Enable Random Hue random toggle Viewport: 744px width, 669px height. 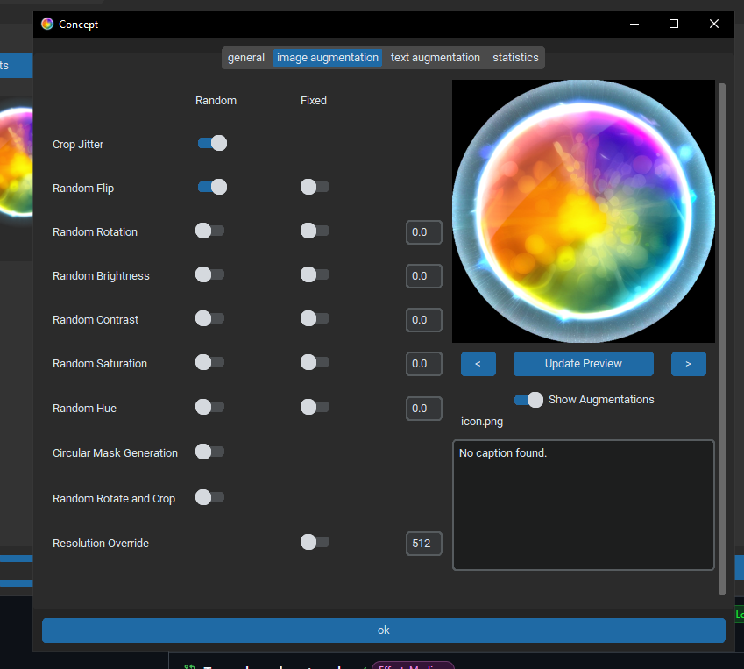pos(209,408)
